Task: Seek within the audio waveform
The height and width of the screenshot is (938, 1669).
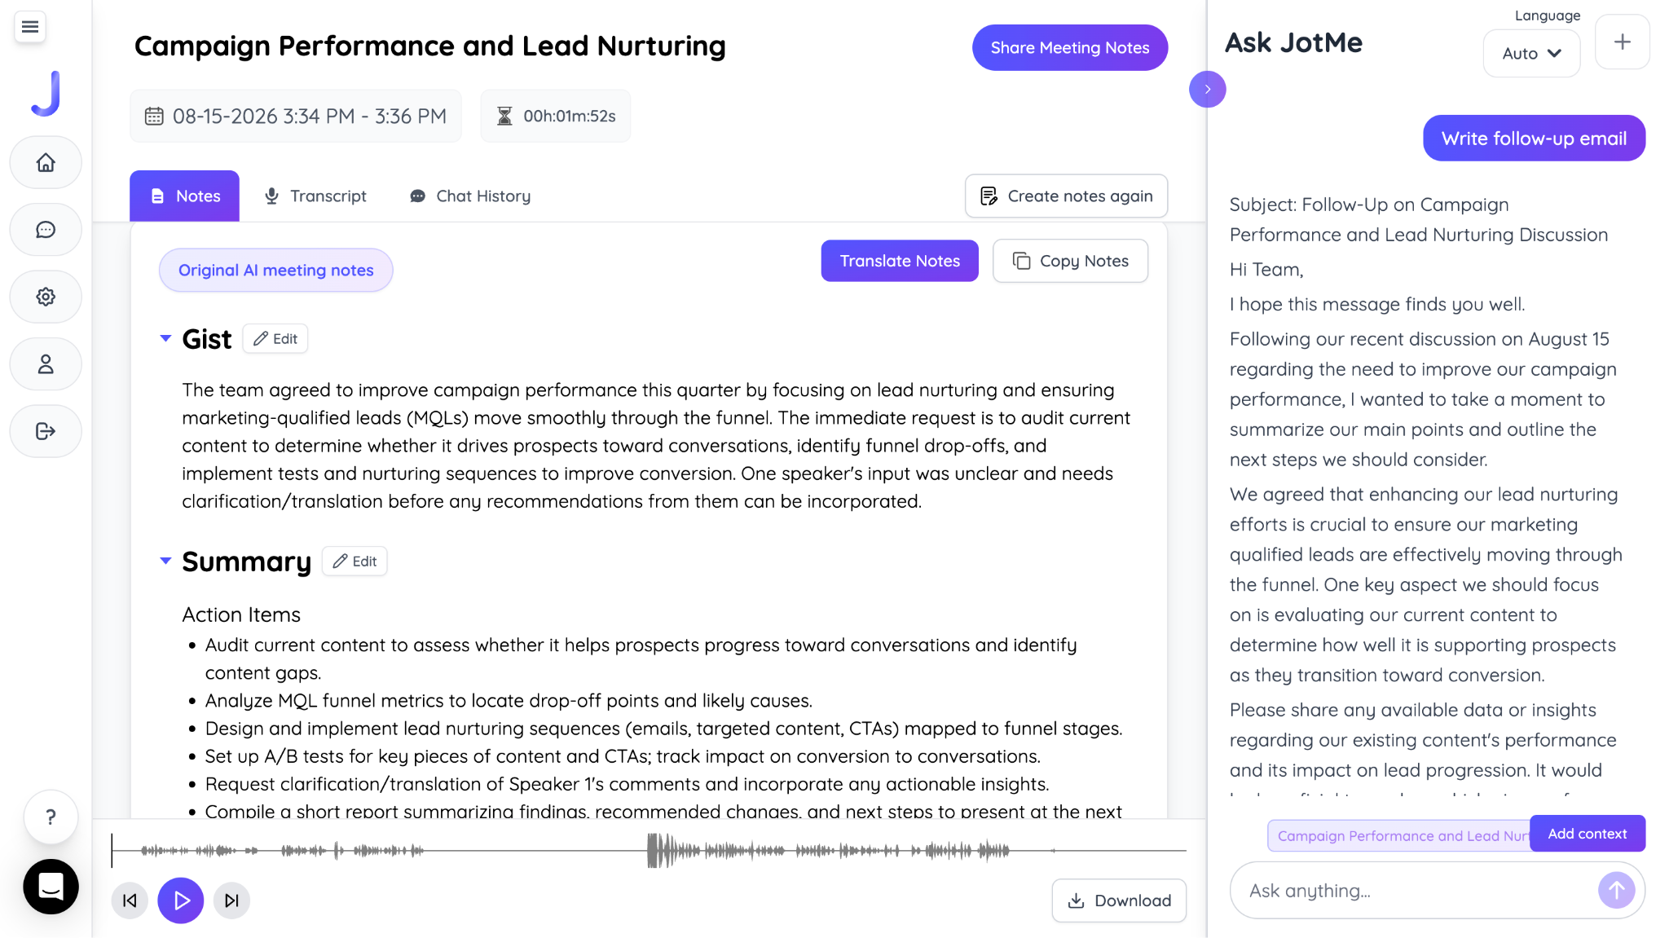Action: click(x=649, y=851)
